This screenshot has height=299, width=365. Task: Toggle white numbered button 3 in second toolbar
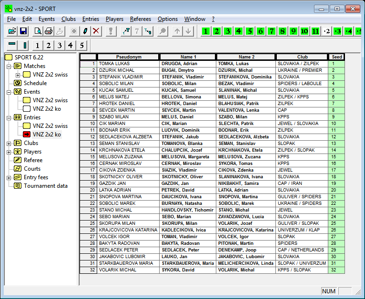tap(59, 46)
